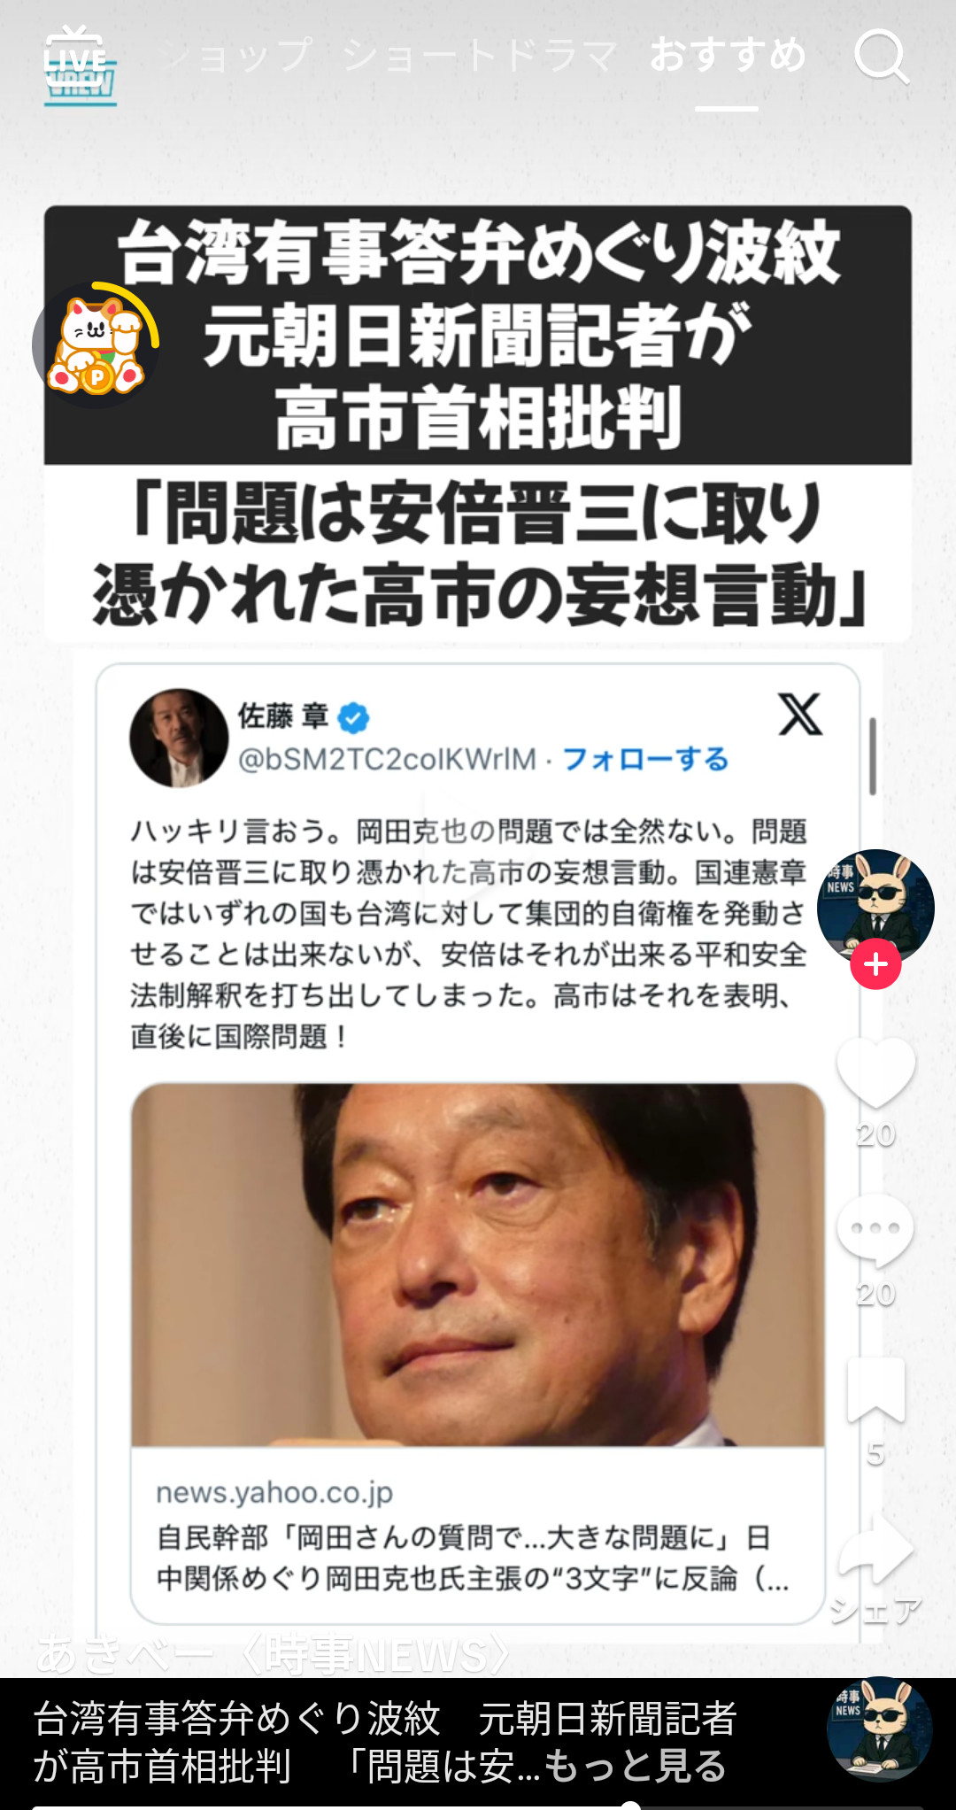This screenshot has height=1810, width=956.
Task: Tap the search magnifier icon
Action: 881,56
